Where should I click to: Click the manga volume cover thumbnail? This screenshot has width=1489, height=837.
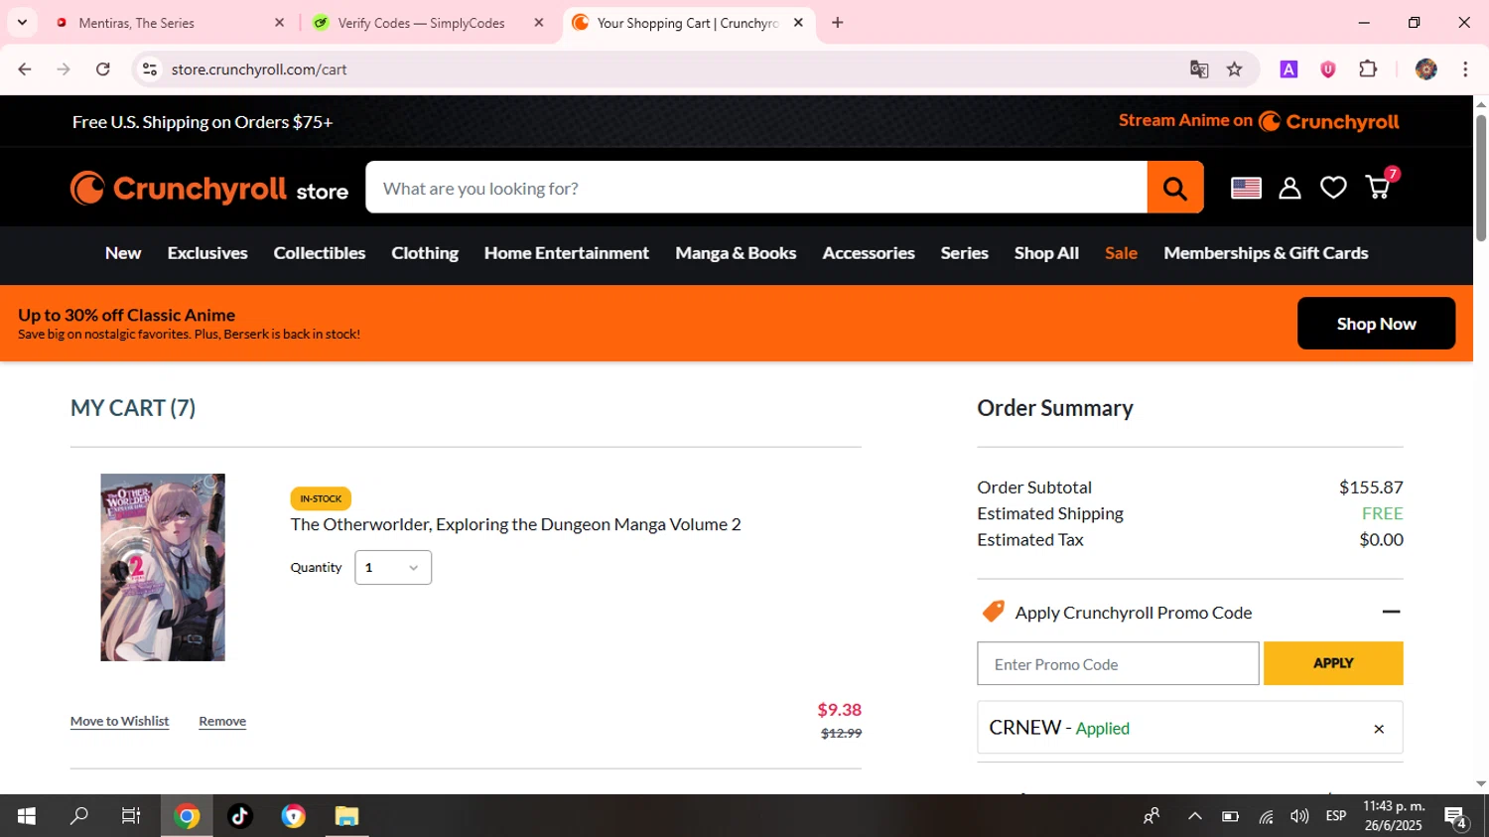pos(163,567)
